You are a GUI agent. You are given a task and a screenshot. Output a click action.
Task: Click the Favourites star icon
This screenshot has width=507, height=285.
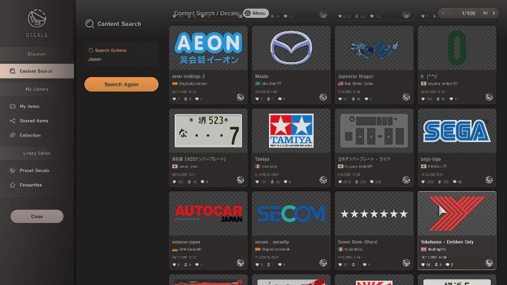pos(13,185)
